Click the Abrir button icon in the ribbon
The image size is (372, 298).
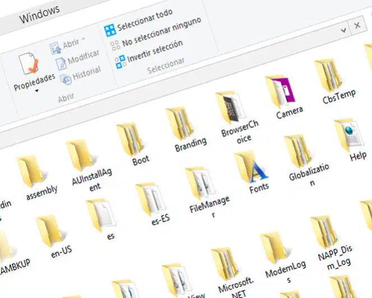coord(55,48)
